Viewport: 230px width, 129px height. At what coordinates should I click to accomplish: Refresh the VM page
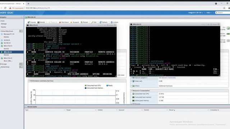coord(103,22)
